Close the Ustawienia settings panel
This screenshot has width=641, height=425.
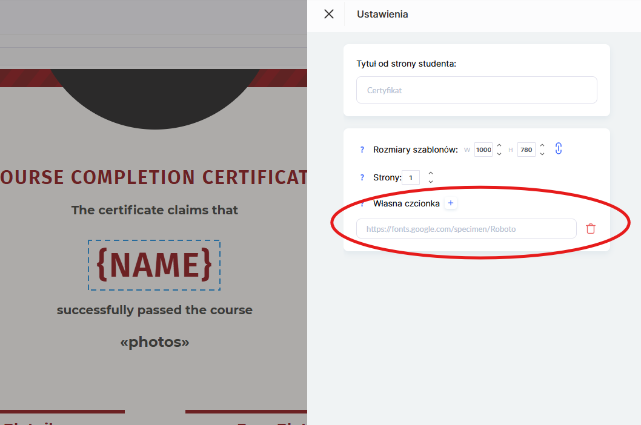click(329, 14)
